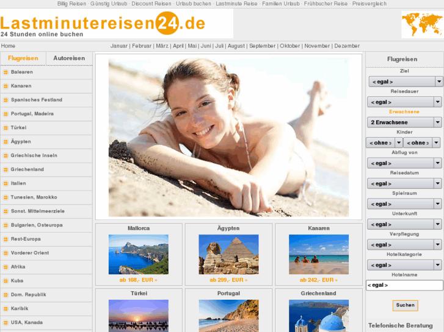This screenshot has width=444, height=332.
Task: Select August in the month navigation
Action: click(x=236, y=46)
